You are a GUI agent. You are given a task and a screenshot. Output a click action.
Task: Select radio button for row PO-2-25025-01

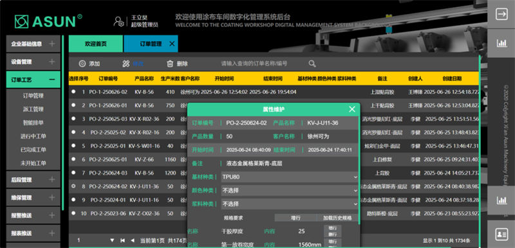point(73,146)
